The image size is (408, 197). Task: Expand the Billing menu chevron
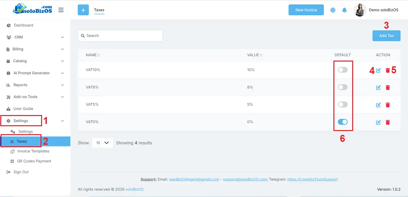pyautogui.click(x=62, y=49)
